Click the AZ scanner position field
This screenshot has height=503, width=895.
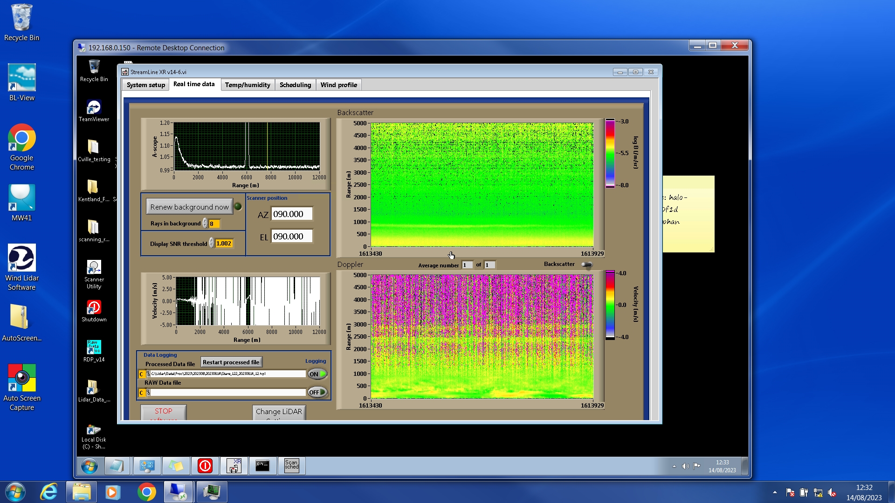291,214
